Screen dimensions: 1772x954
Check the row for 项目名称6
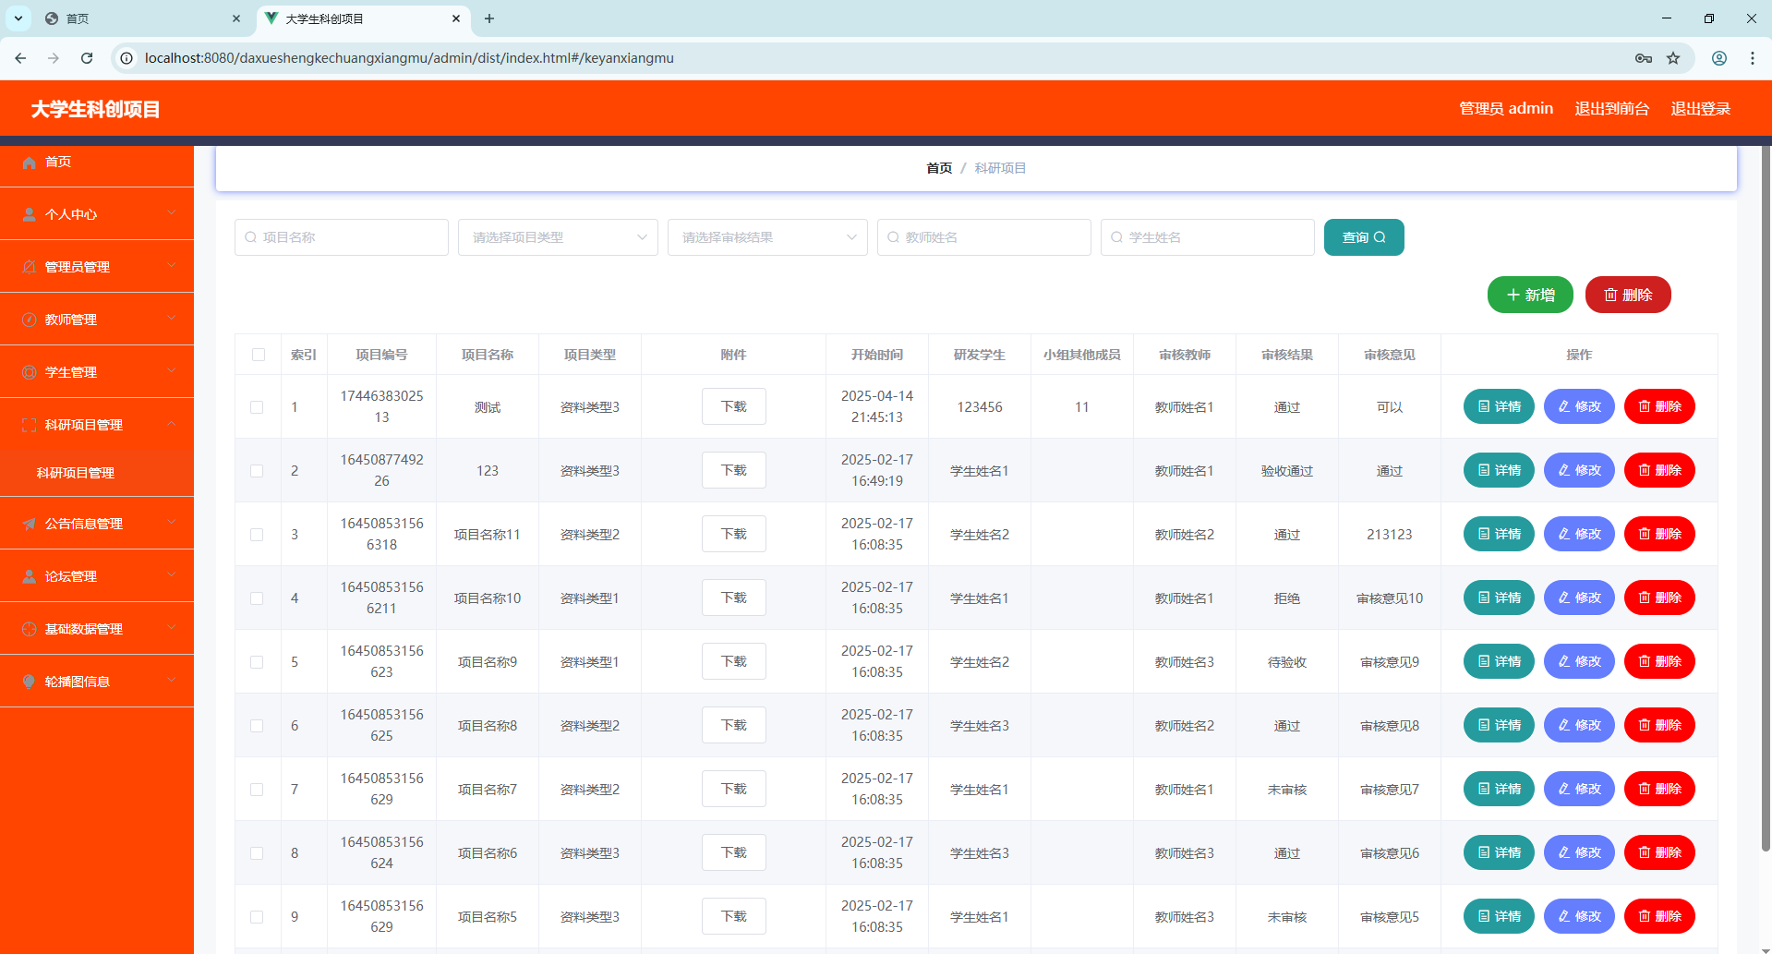click(257, 853)
